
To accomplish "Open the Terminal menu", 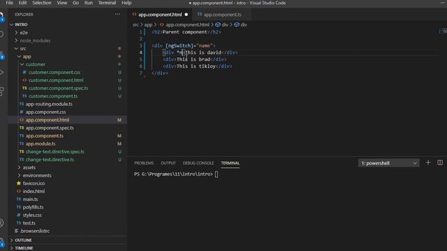I will pyautogui.click(x=107, y=3).
